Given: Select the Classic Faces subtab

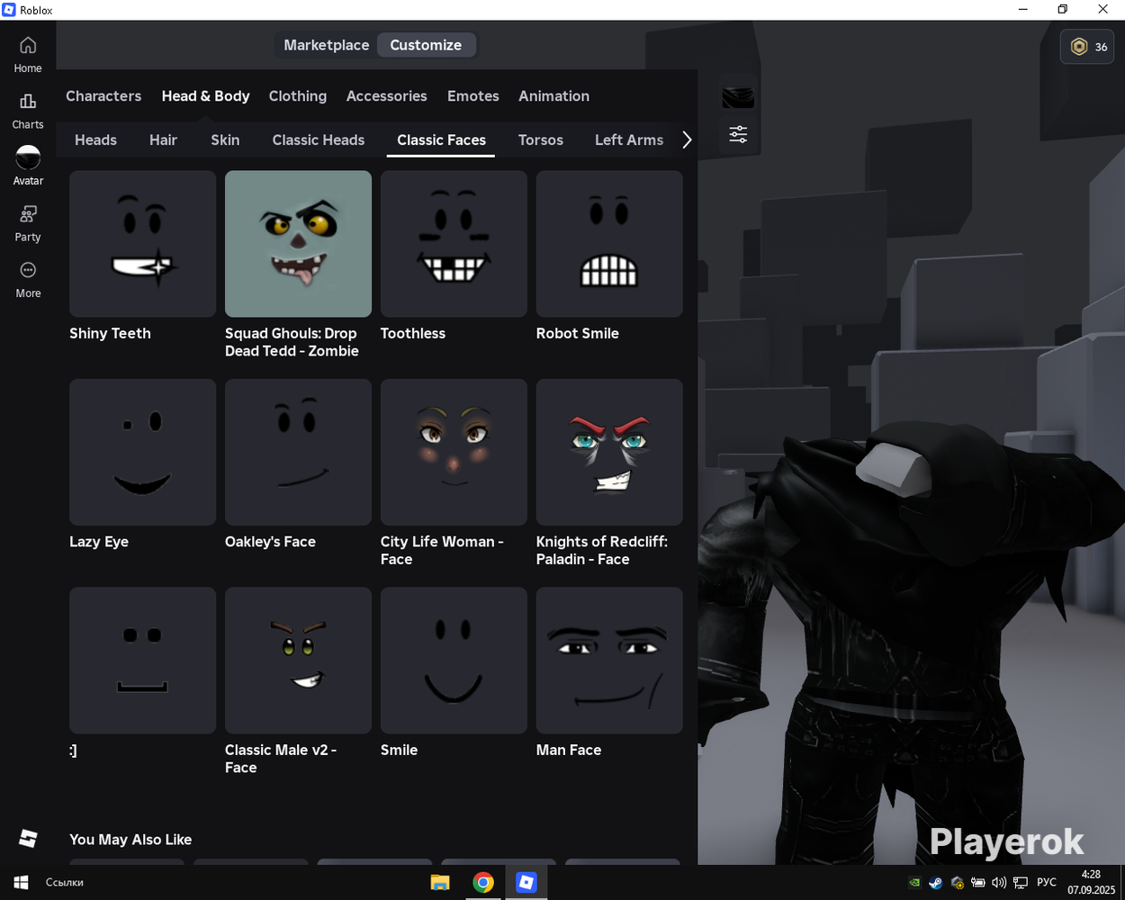Looking at the screenshot, I should [441, 139].
